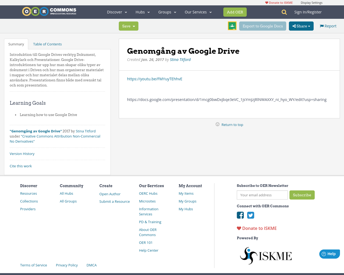Open OER Commons Facebook page icon

[x=240, y=215]
